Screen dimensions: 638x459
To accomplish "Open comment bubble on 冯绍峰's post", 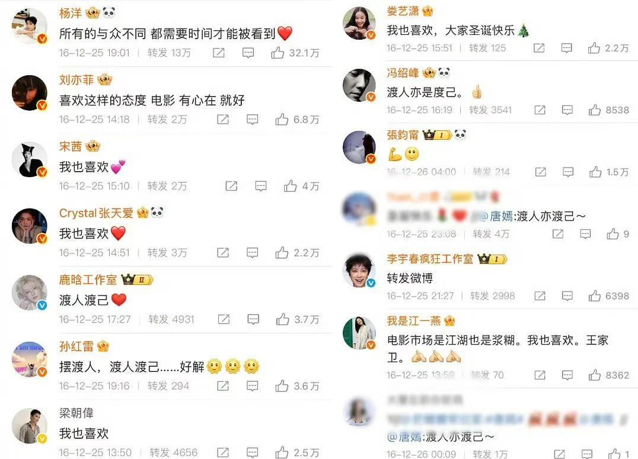I will (567, 110).
